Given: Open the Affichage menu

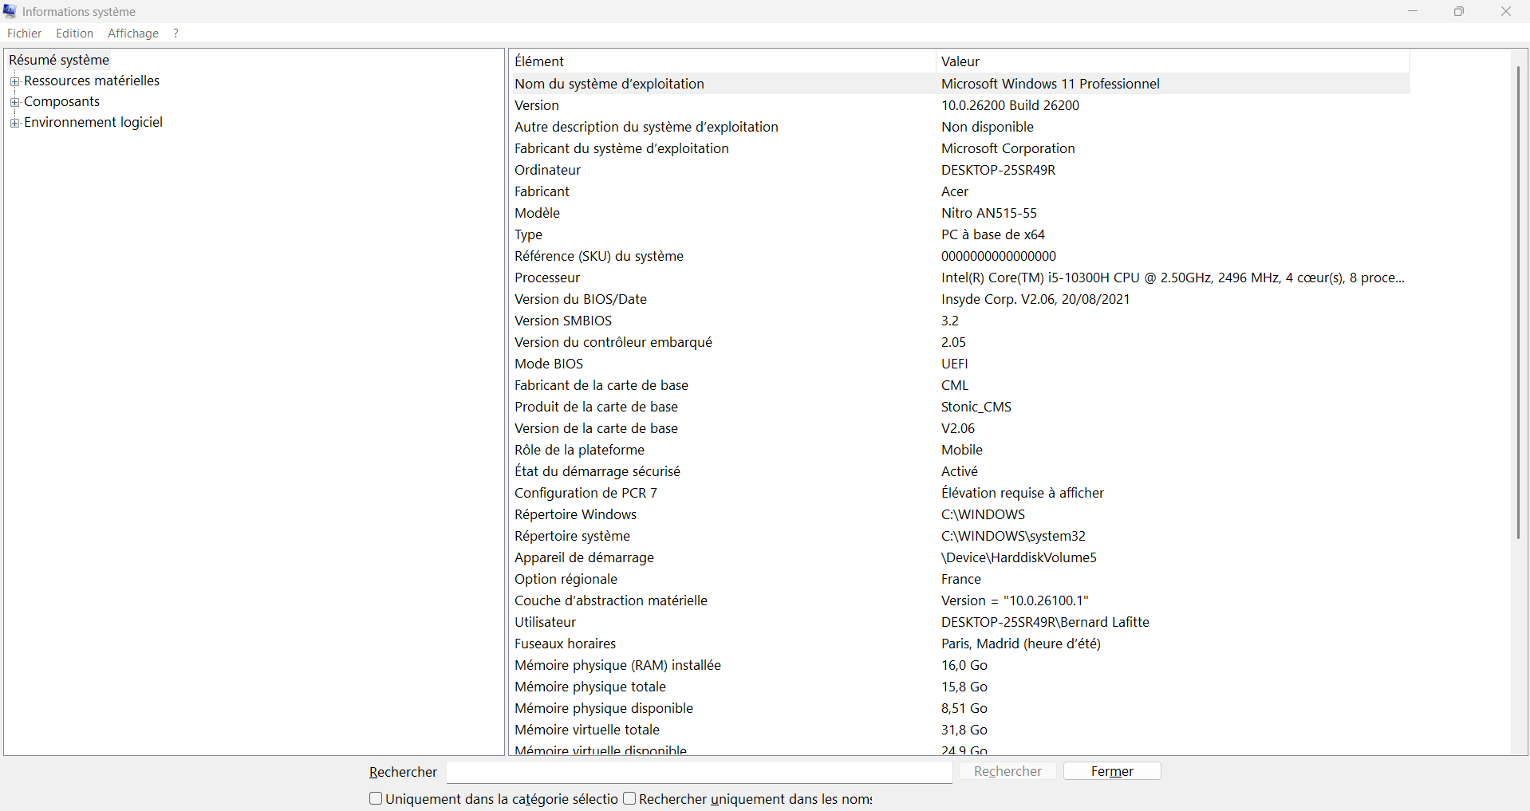Looking at the screenshot, I should (x=133, y=33).
